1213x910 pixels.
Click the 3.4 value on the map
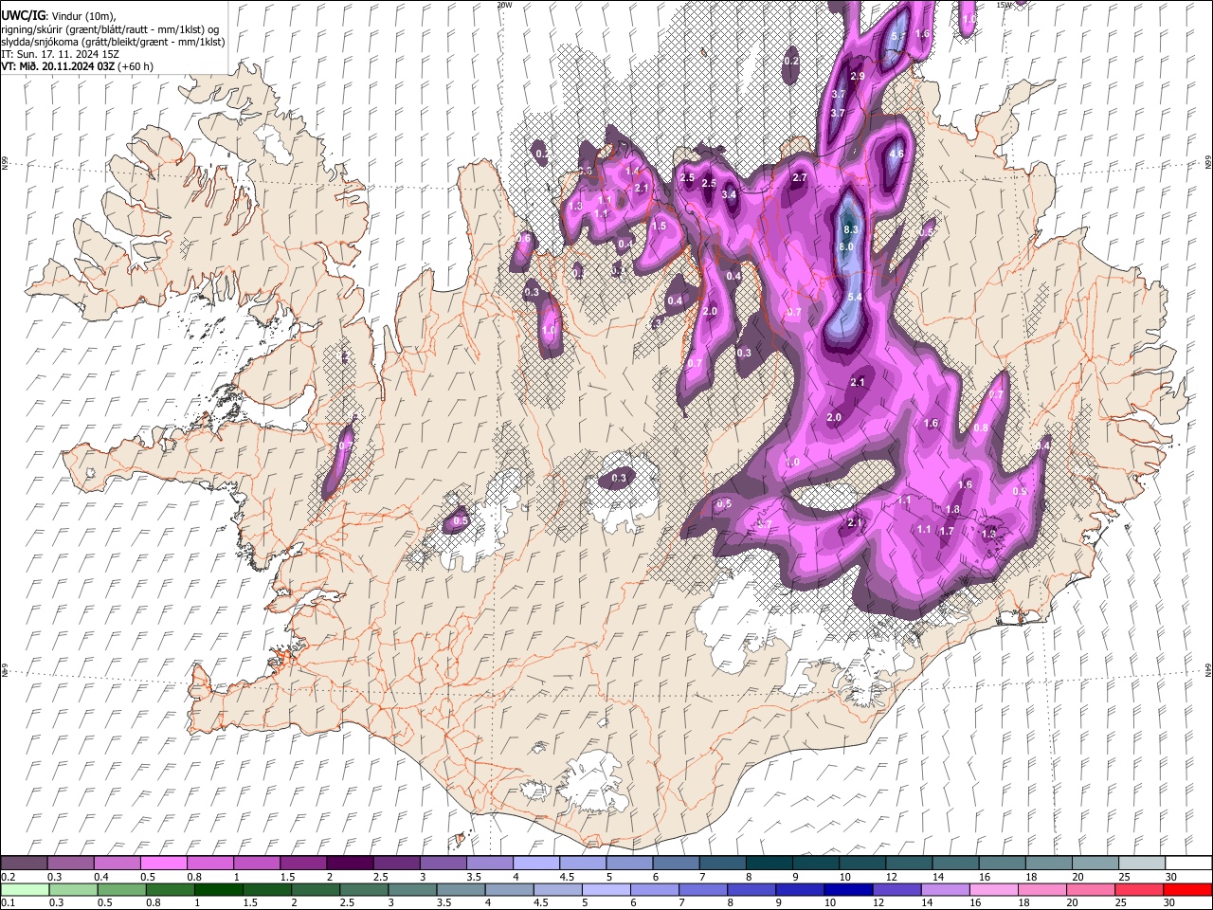point(729,194)
